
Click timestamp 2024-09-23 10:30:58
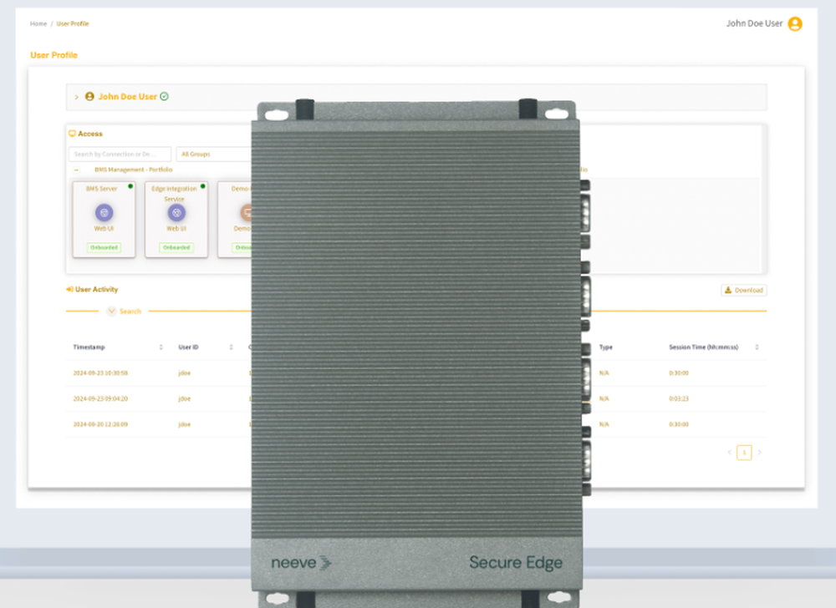[x=100, y=373]
